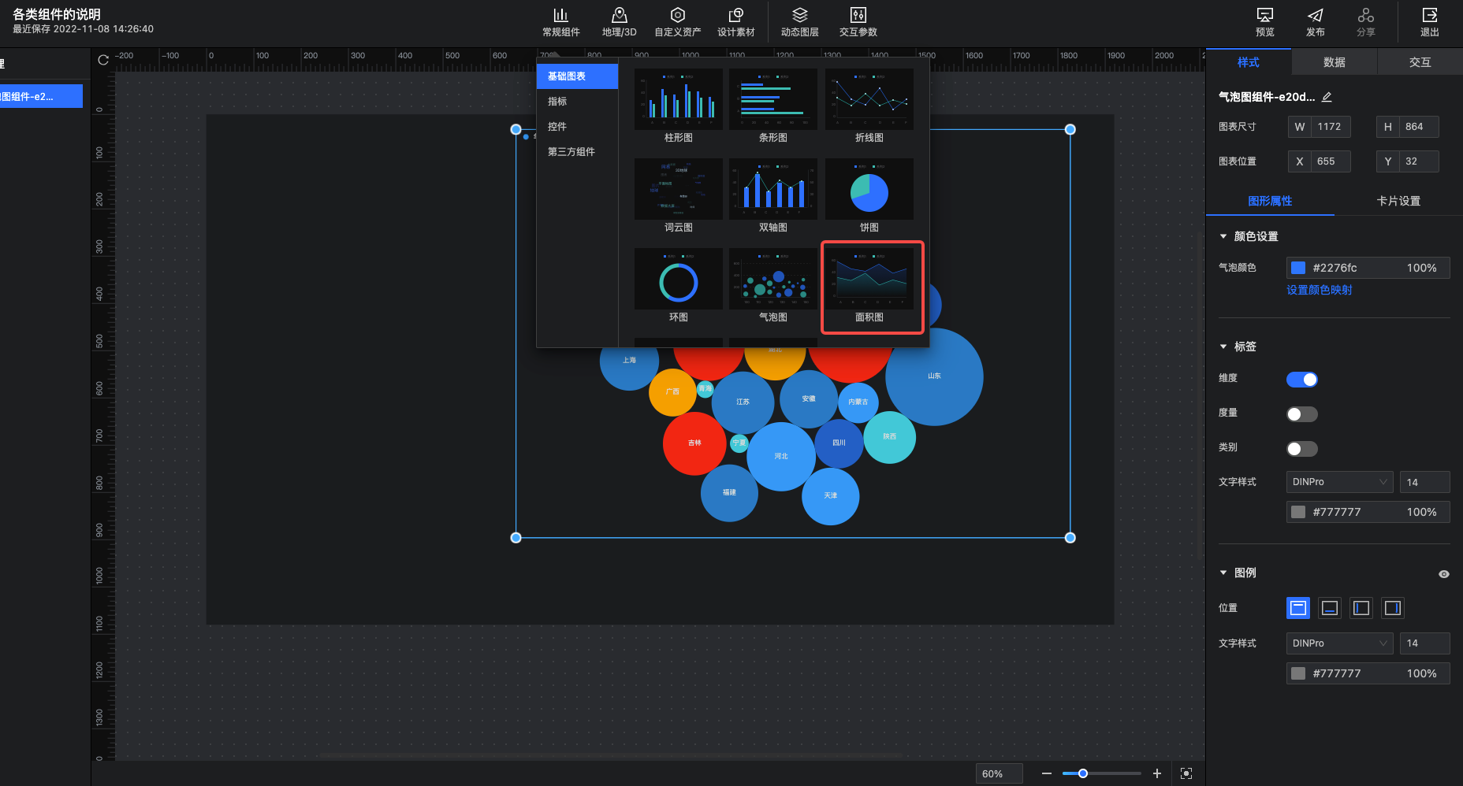This screenshot has height=786, width=1463.
Task: Click the 图例 text gray color swatch
Action: tap(1298, 673)
